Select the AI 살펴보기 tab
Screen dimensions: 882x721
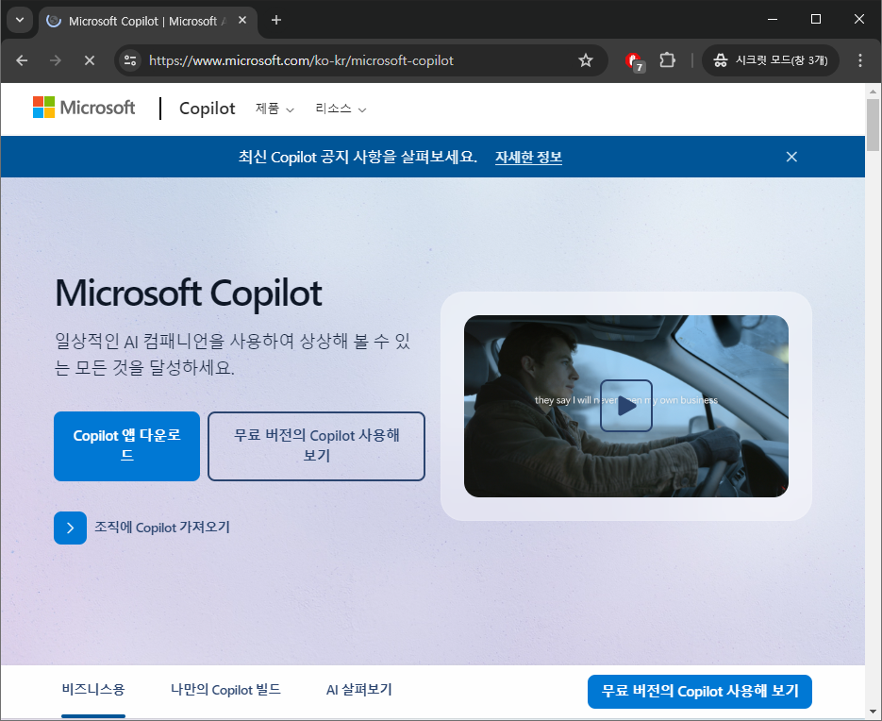pyautogui.click(x=358, y=690)
